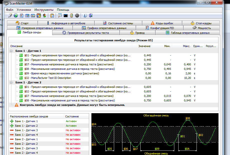Click the connect cable icon in toolbar
This screenshot has width=230, height=155.
(10, 16)
